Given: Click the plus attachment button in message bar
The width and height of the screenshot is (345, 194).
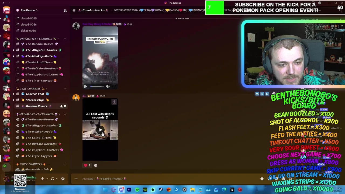Looking at the screenshot, I should (76, 179).
